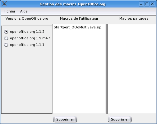Select StarXpert_OOoMultiSave.zip in the user macros list
This screenshot has height=124, width=157.
tap(77, 27)
